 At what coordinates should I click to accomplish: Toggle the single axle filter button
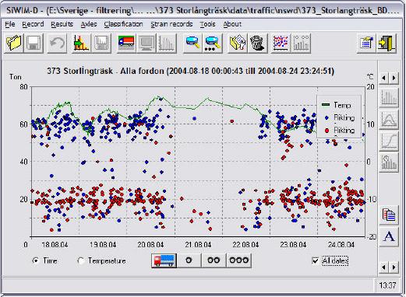(x=189, y=260)
